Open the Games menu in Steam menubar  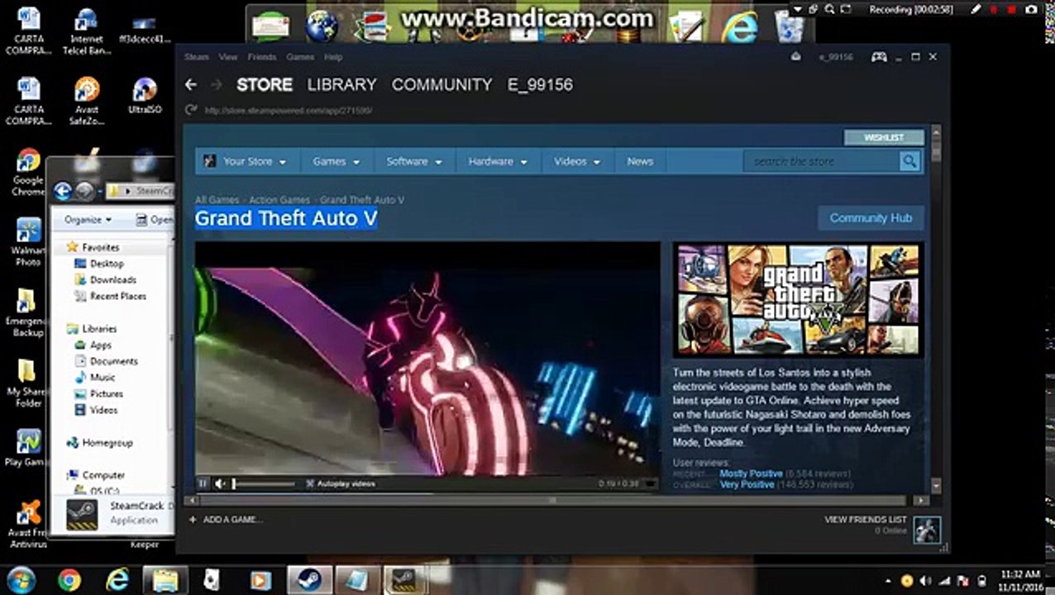pos(300,57)
